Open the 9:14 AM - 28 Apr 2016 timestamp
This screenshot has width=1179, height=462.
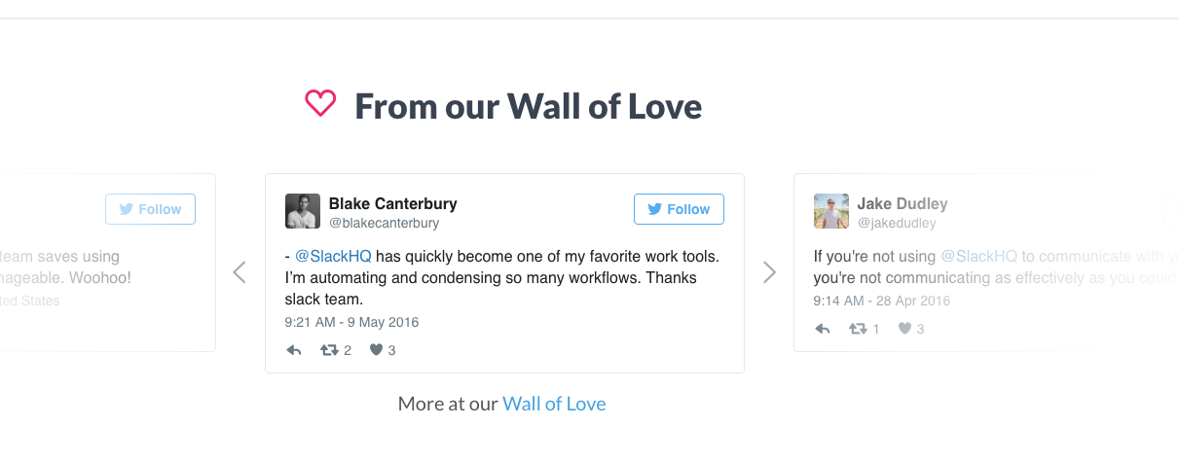pos(881,301)
